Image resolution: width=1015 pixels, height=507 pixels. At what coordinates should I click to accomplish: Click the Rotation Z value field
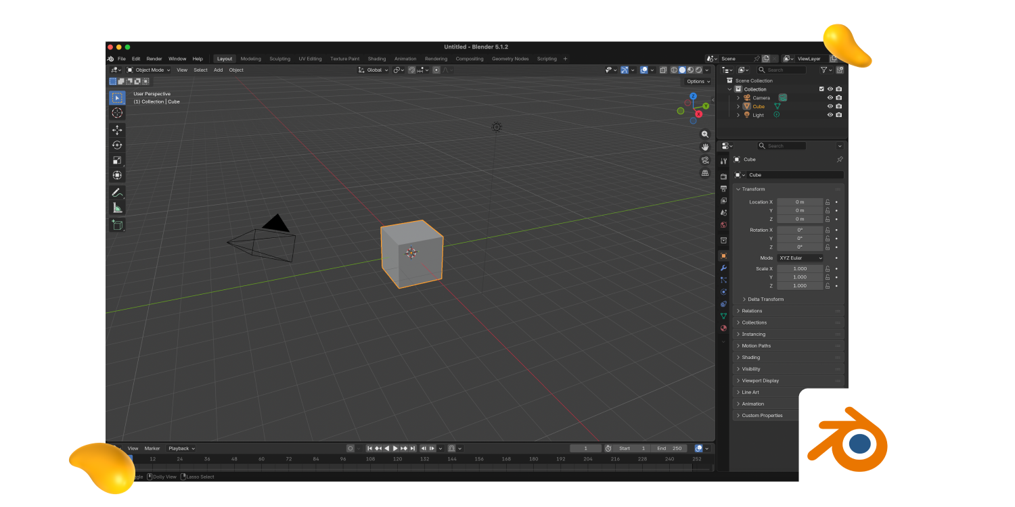point(800,247)
